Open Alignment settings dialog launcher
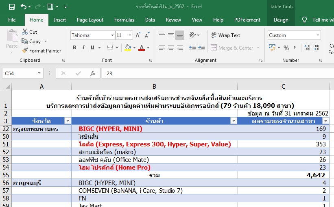334x207 pixels. click(261, 61)
